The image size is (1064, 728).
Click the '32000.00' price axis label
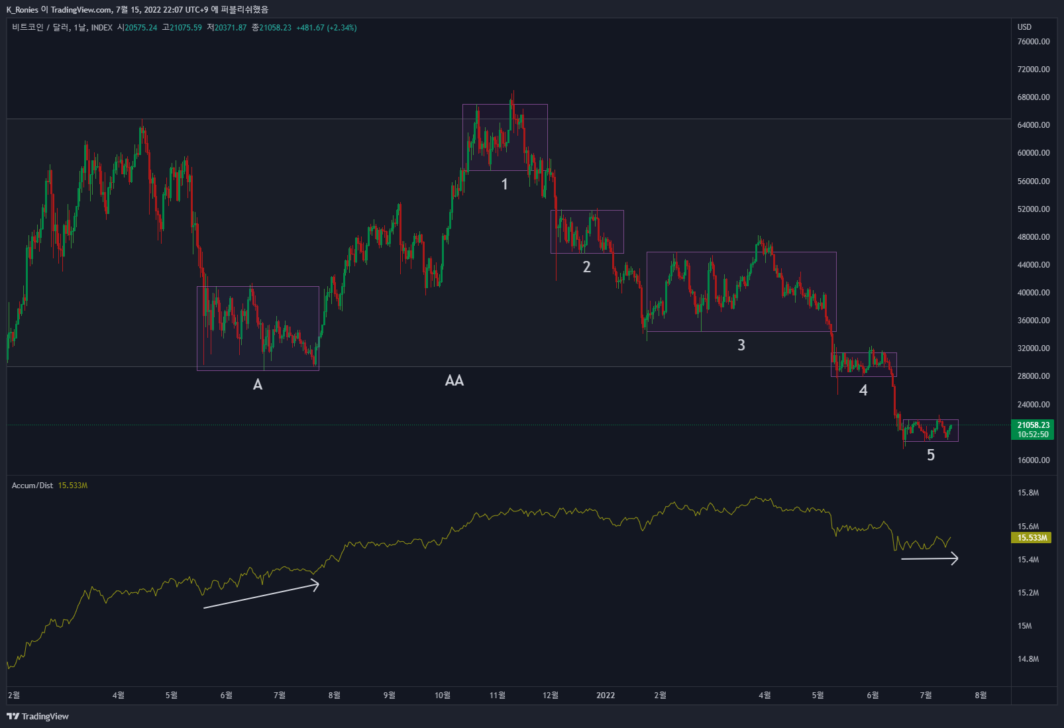(x=1034, y=348)
